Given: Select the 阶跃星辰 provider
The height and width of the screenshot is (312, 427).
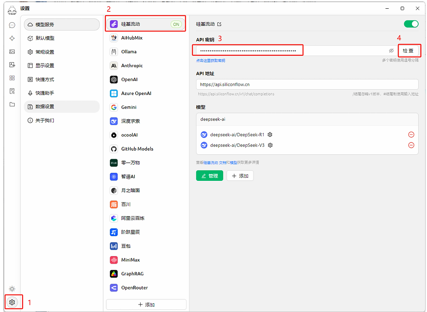Looking at the screenshot, I should coord(146,232).
